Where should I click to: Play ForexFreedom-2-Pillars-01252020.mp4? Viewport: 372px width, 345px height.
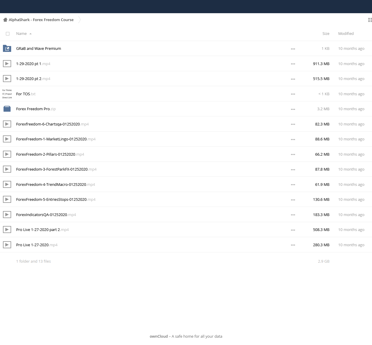50,154
